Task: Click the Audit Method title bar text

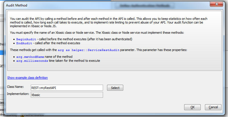Action: pyautogui.click(x=17, y=5)
